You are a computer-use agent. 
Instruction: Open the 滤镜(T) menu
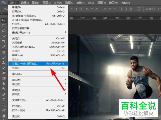click(x=80, y=3)
